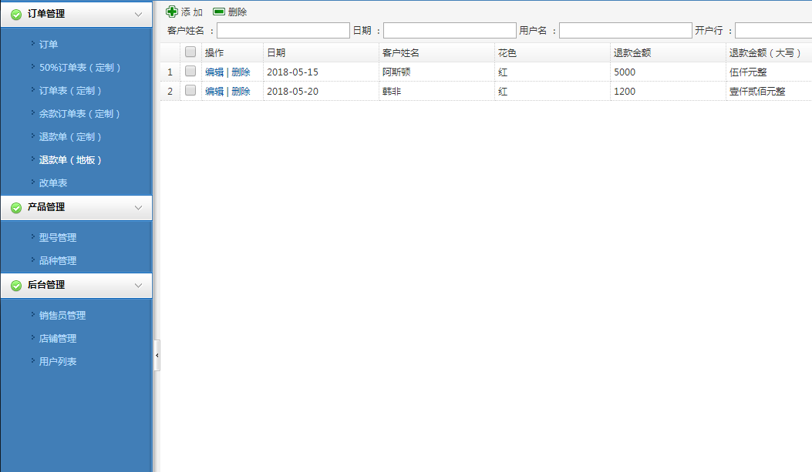Open 店铺管理 under 后台管理
The image size is (812, 472).
coord(58,339)
